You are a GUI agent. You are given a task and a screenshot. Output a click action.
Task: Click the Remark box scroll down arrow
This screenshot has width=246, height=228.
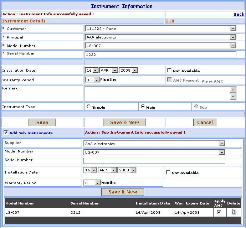(x=233, y=97)
